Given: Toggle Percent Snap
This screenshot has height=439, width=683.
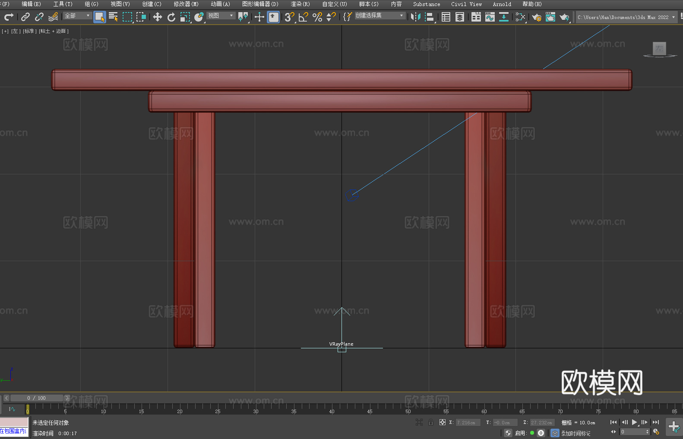Looking at the screenshot, I should pyautogui.click(x=317, y=17).
